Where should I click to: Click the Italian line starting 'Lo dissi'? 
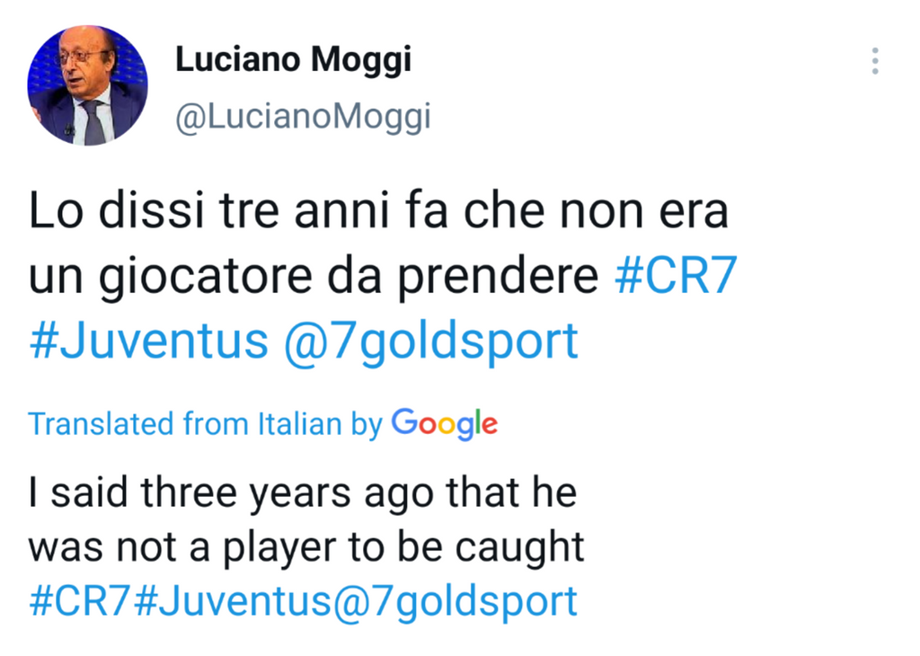tap(377, 214)
